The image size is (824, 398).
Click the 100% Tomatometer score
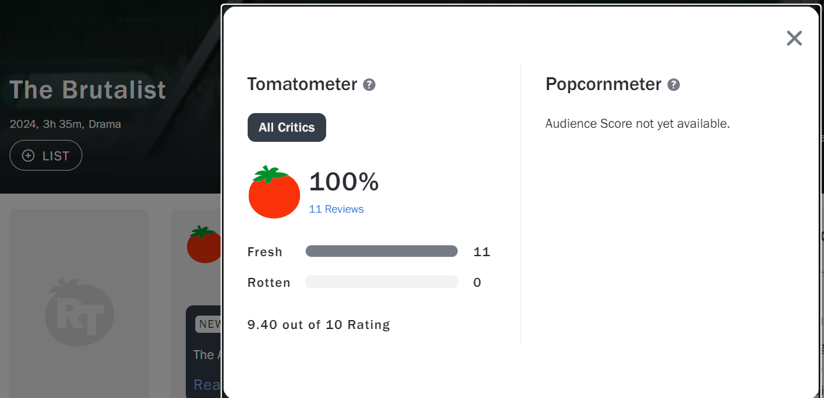coord(344,182)
